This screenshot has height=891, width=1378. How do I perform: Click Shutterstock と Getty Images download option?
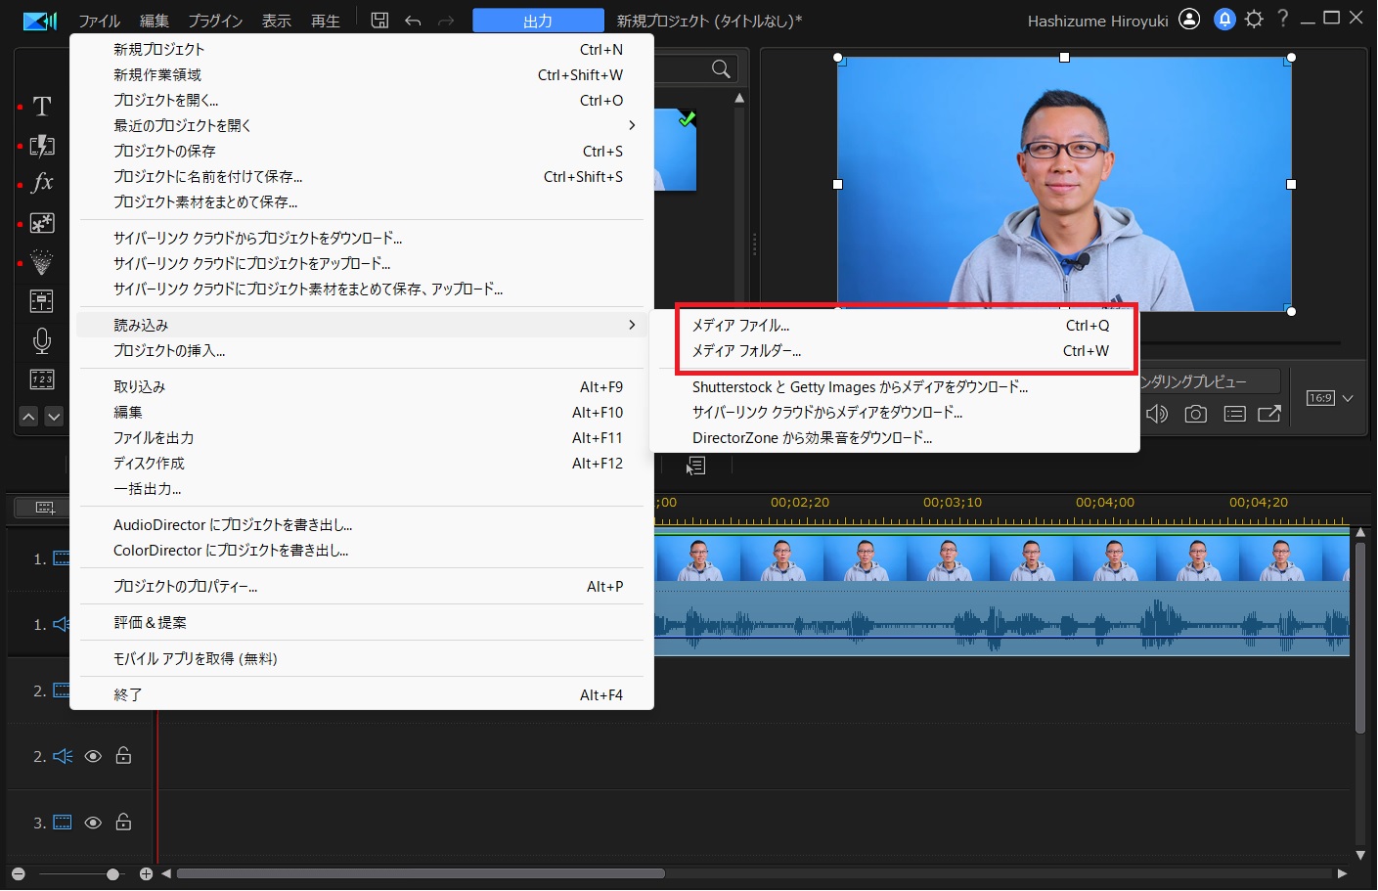pyautogui.click(x=860, y=387)
